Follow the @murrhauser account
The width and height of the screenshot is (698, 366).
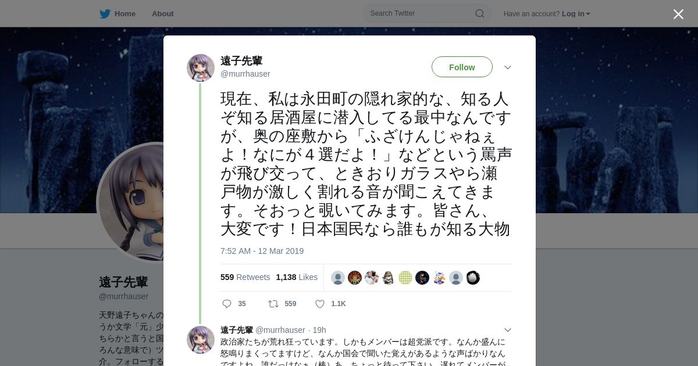[x=462, y=67]
